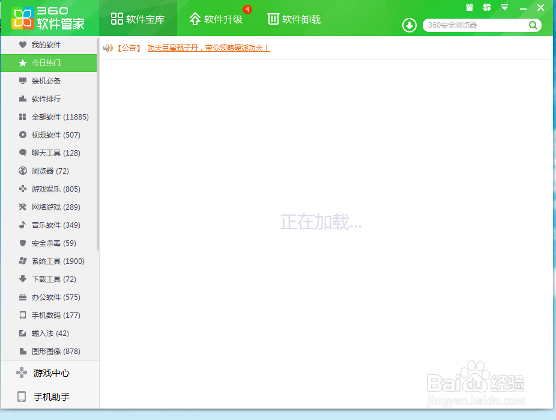This screenshot has height=420, width=556.
Task: Click the star icon beside 今日热门
Action: click(x=23, y=62)
